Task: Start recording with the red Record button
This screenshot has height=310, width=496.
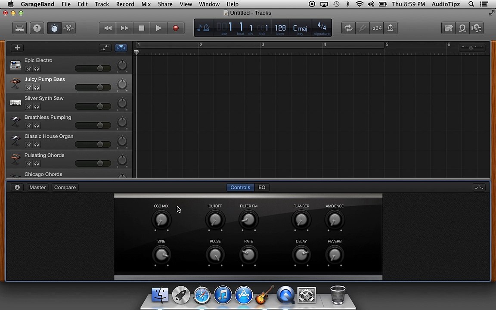Action: coord(176,28)
